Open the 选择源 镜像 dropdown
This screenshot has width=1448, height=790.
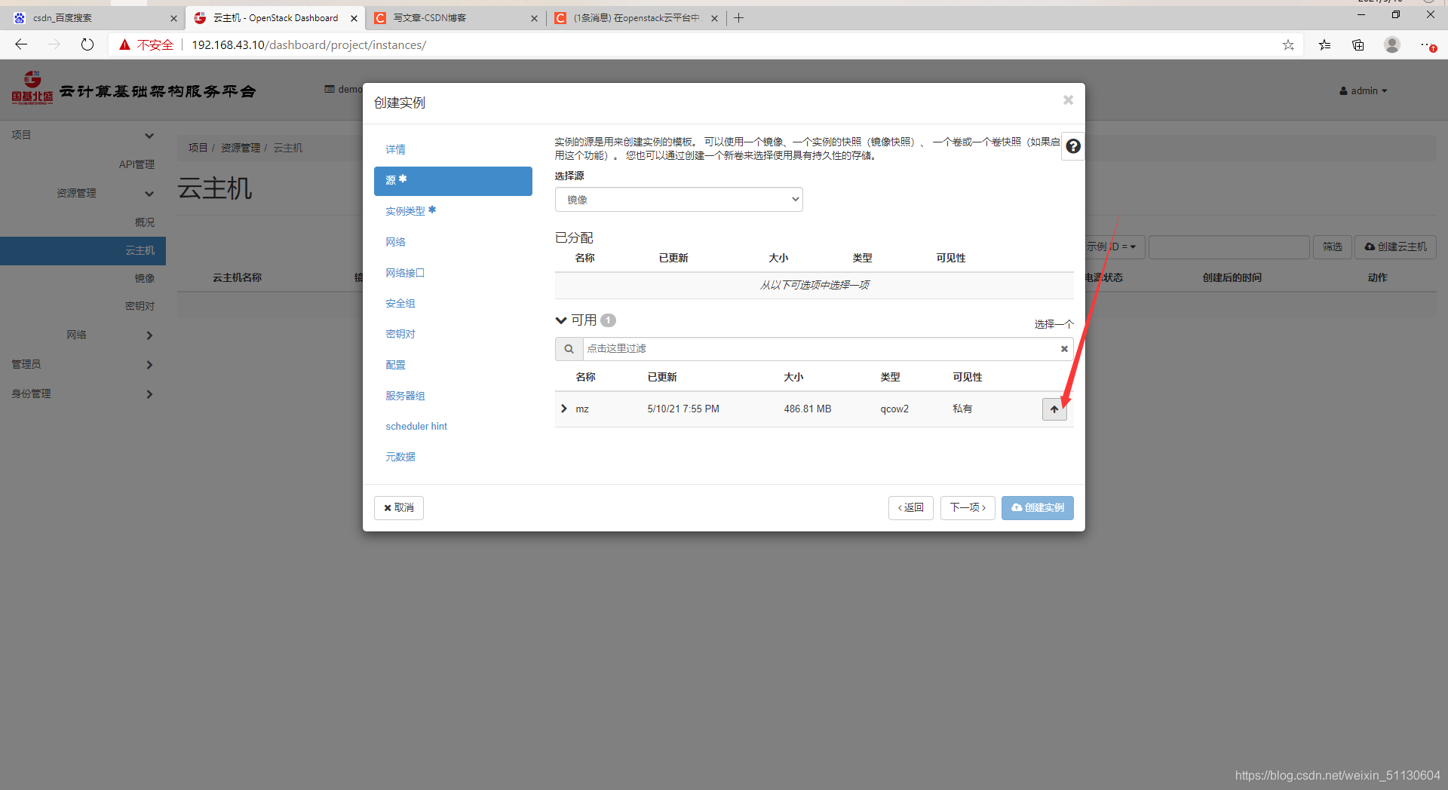pos(679,200)
